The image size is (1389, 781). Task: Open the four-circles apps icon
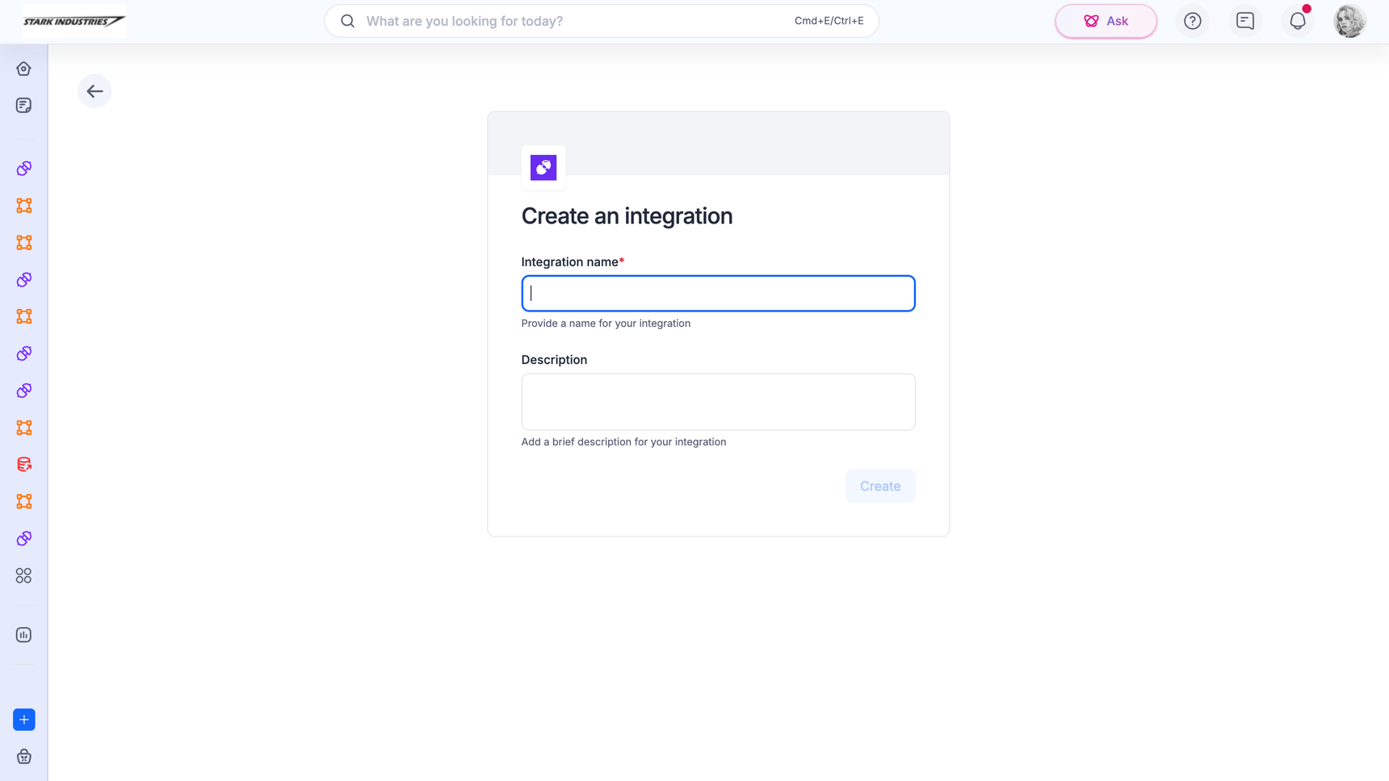click(x=24, y=575)
